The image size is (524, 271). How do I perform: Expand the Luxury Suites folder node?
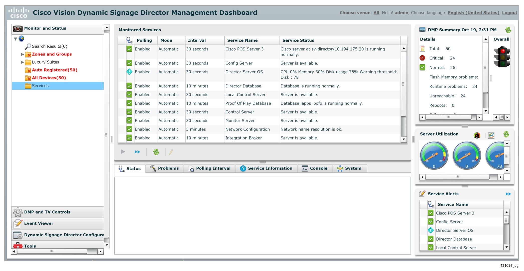click(22, 62)
